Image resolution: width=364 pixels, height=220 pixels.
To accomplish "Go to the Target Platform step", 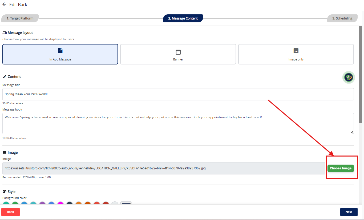I will click(20, 18).
